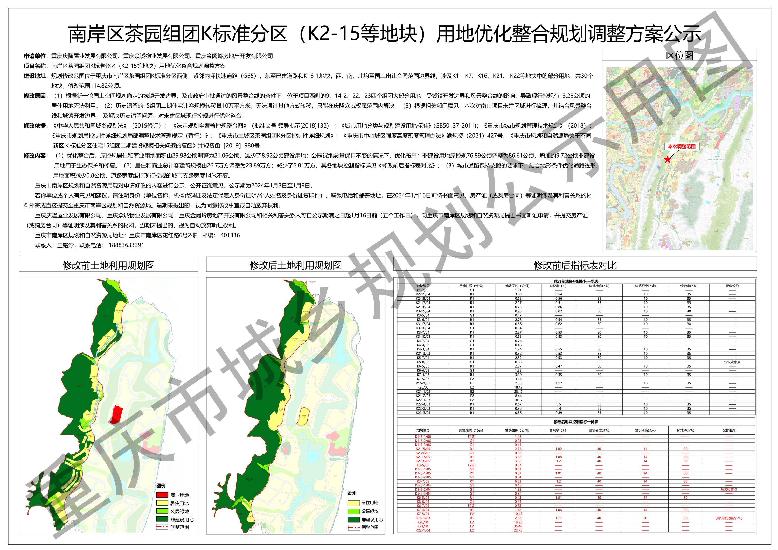Select the 修改前后指标表对比 heading
This screenshot has width=778, height=550.
coord(575,265)
